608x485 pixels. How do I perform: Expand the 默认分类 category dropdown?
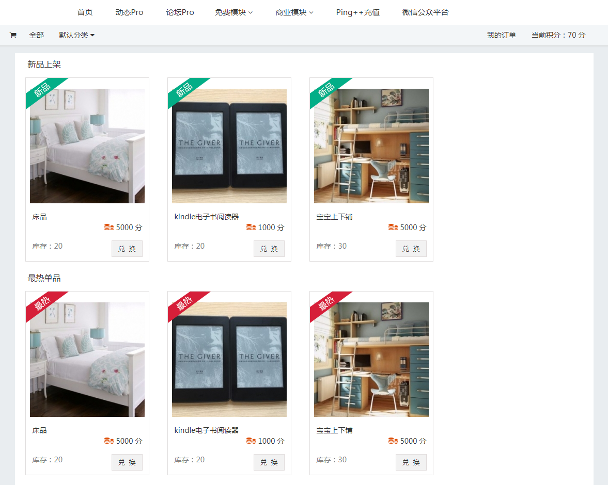click(x=77, y=35)
